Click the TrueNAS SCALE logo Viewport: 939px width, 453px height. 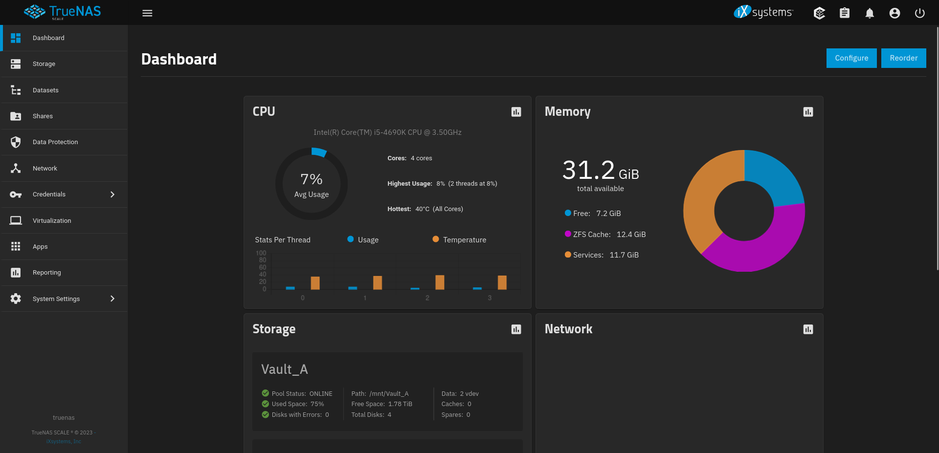[63, 12]
